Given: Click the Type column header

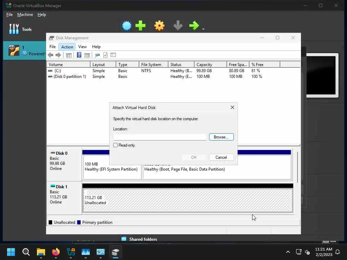Looking at the screenshot, I should tap(127, 65).
